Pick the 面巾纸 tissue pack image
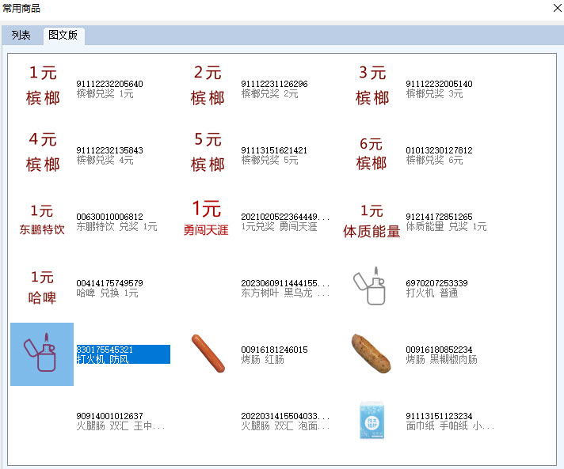 coord(372,420)
